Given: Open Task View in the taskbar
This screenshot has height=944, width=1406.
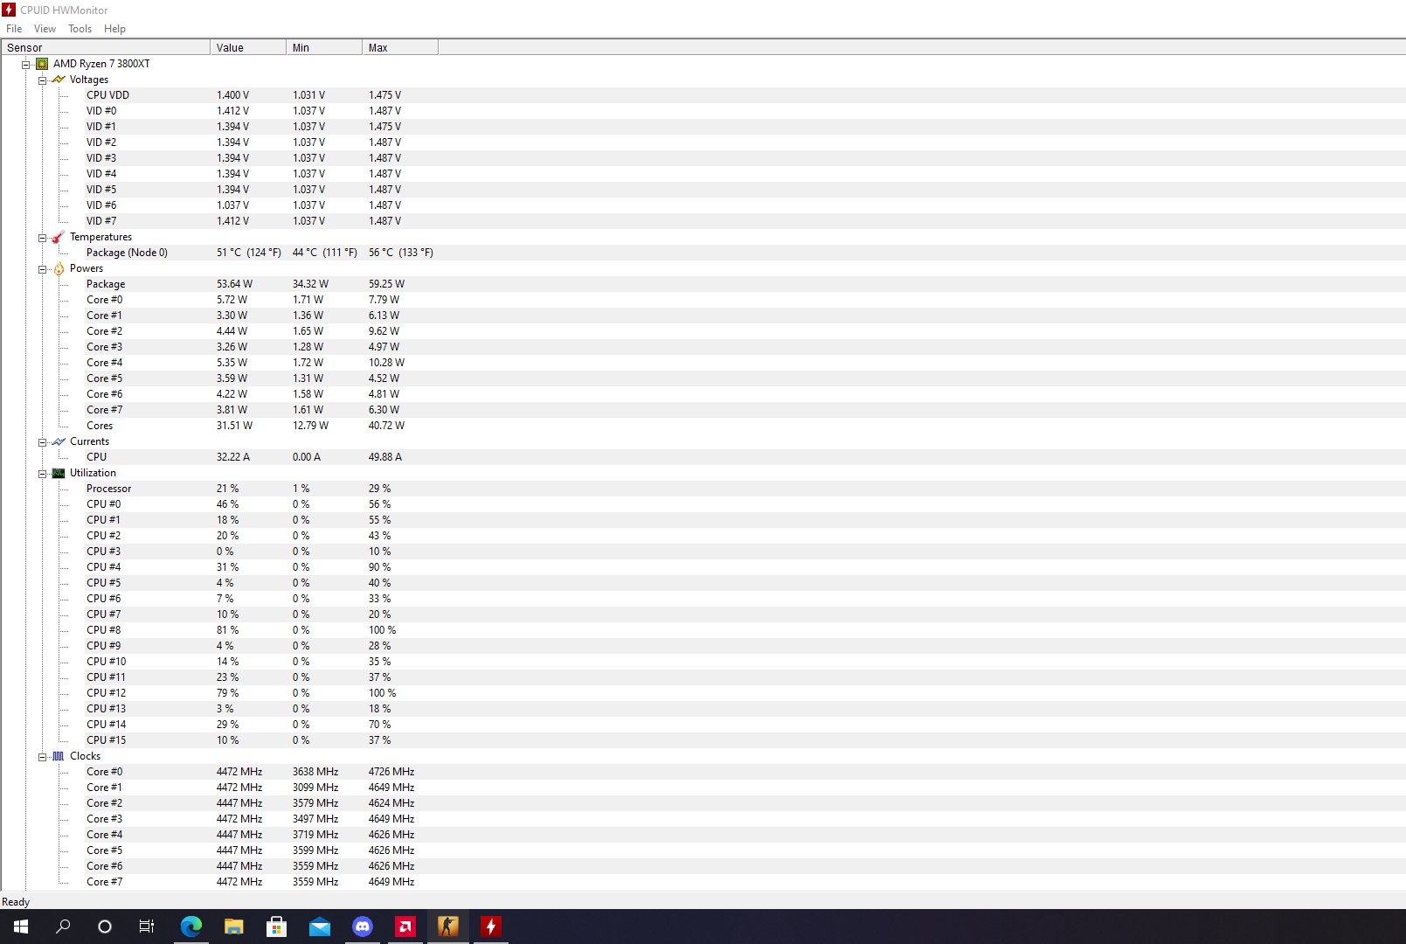Looking at the screenshot, I should click(147, 927).
